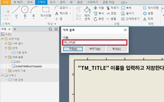The width and height of the screenshot is (164, 102).
Task: Collapse the 도면 자원 folder
Action: point(2,39)
